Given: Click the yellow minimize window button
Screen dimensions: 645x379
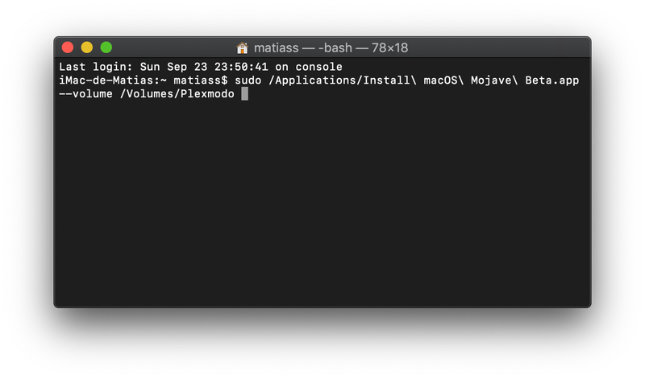Looking at the screenshot, I should coord(87,47).
